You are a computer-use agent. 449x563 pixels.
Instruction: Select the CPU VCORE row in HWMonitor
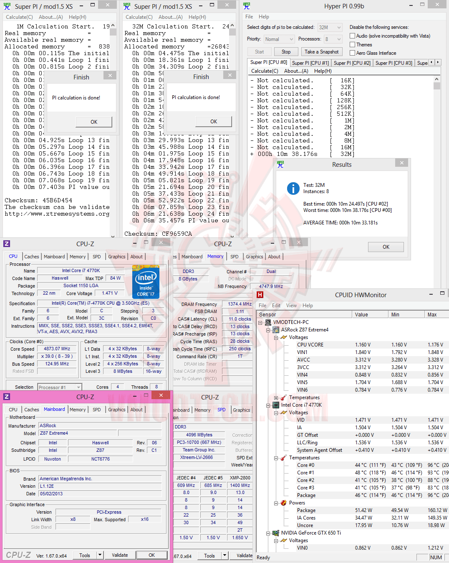click(353, 345)
